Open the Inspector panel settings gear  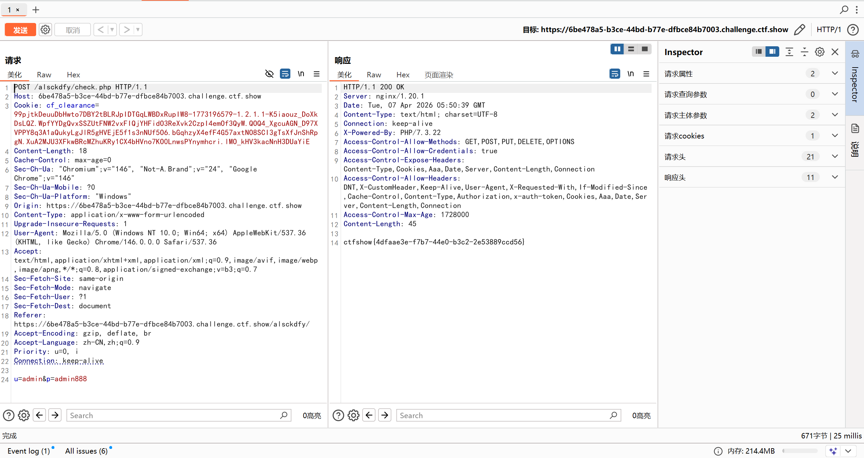click(x=819, y=52)
